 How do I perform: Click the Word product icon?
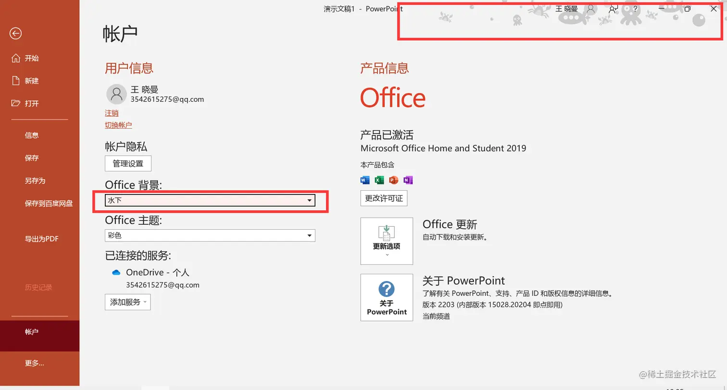pos(365,180)
